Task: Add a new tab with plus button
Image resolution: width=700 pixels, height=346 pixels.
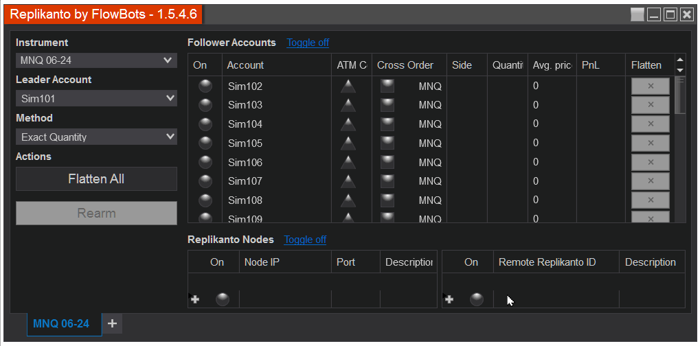Action: (x=113, y=323)
